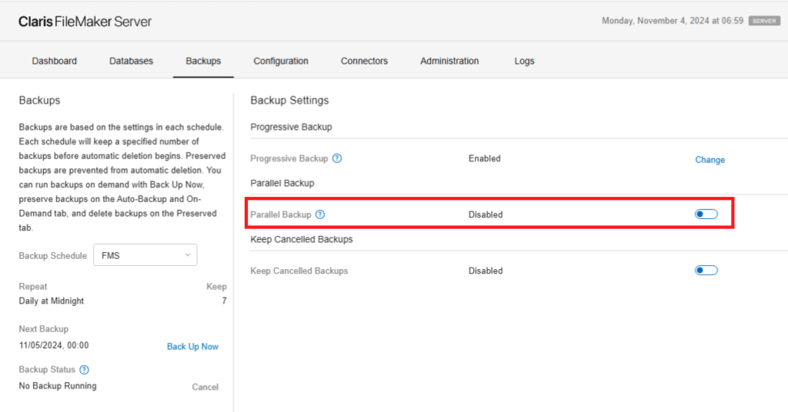This screenshot has width=788, height=412.
Task: Click the Keep value 7
Action: [x=224, y=301]
